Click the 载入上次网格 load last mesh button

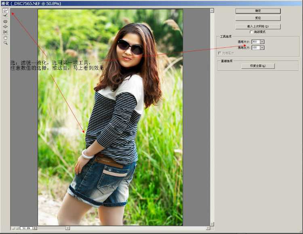(258, 27)
